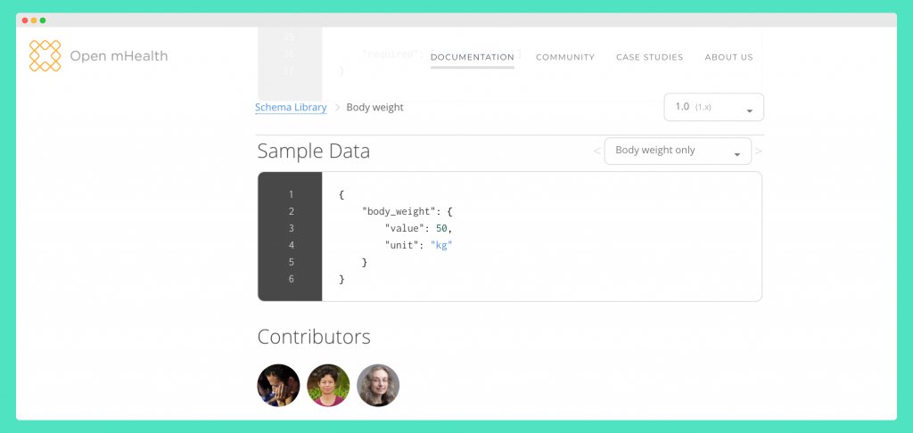Go to previous sample data with left arrow
913x433 pixels.
596,151
